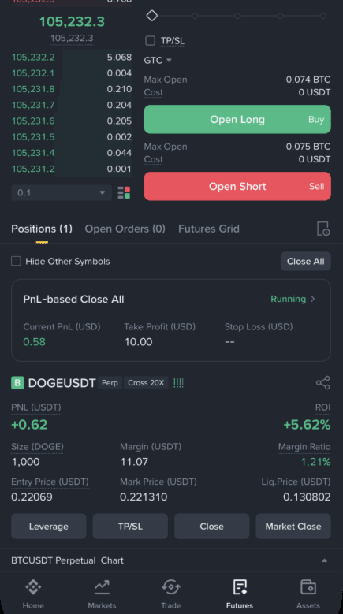Expand the BTCUSDT Perpetual Chart panel

(x=171, y=560)
